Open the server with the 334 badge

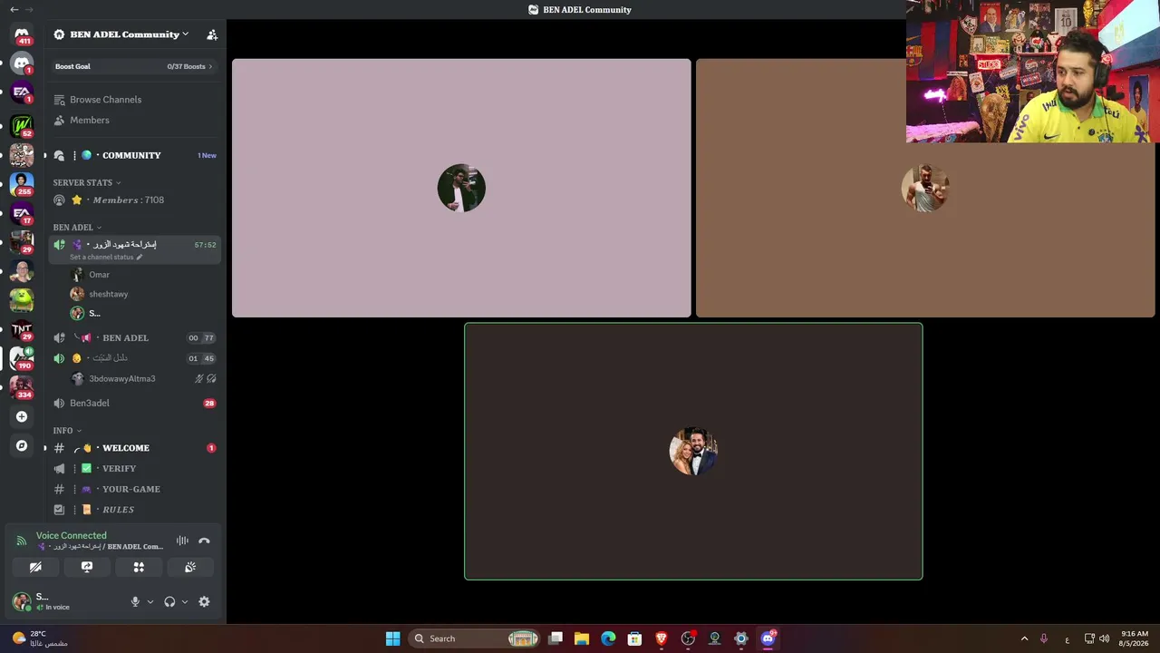[x=22, y=386]
